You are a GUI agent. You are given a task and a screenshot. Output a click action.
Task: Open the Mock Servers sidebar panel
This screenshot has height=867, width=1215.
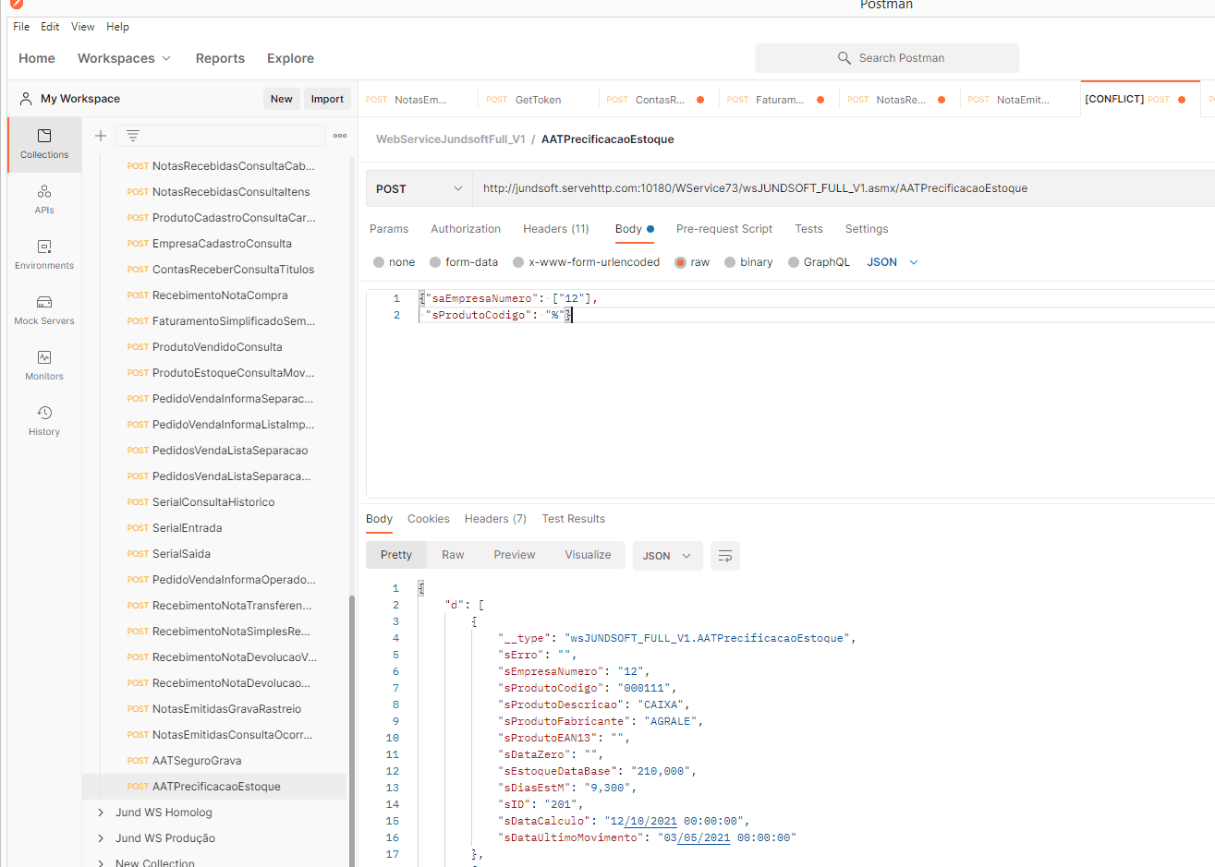[44, 310]
